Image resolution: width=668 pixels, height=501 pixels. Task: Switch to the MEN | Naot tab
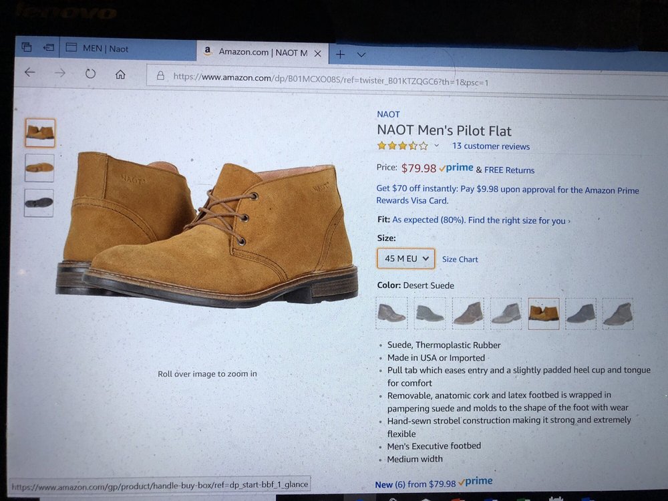coord(106,49)
